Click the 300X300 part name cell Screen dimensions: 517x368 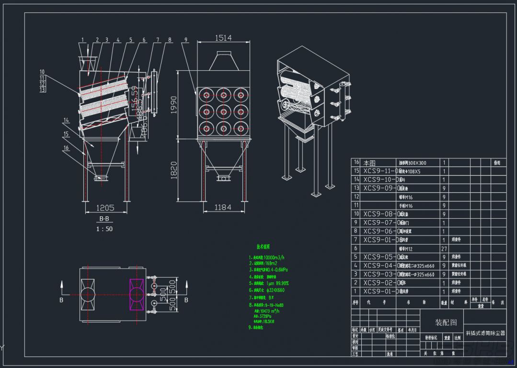pos(413,163)
